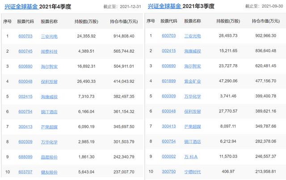Open stock code 600754 in 3季度 table
The image size is (286, 180).
169,141
